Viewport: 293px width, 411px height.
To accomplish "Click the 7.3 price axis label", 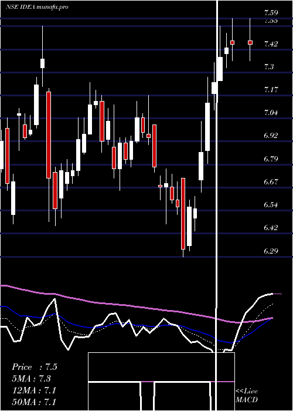I will pyautogui.click(x=269, y=66).
